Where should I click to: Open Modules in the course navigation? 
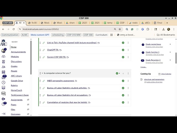click(x=15, y=57)
